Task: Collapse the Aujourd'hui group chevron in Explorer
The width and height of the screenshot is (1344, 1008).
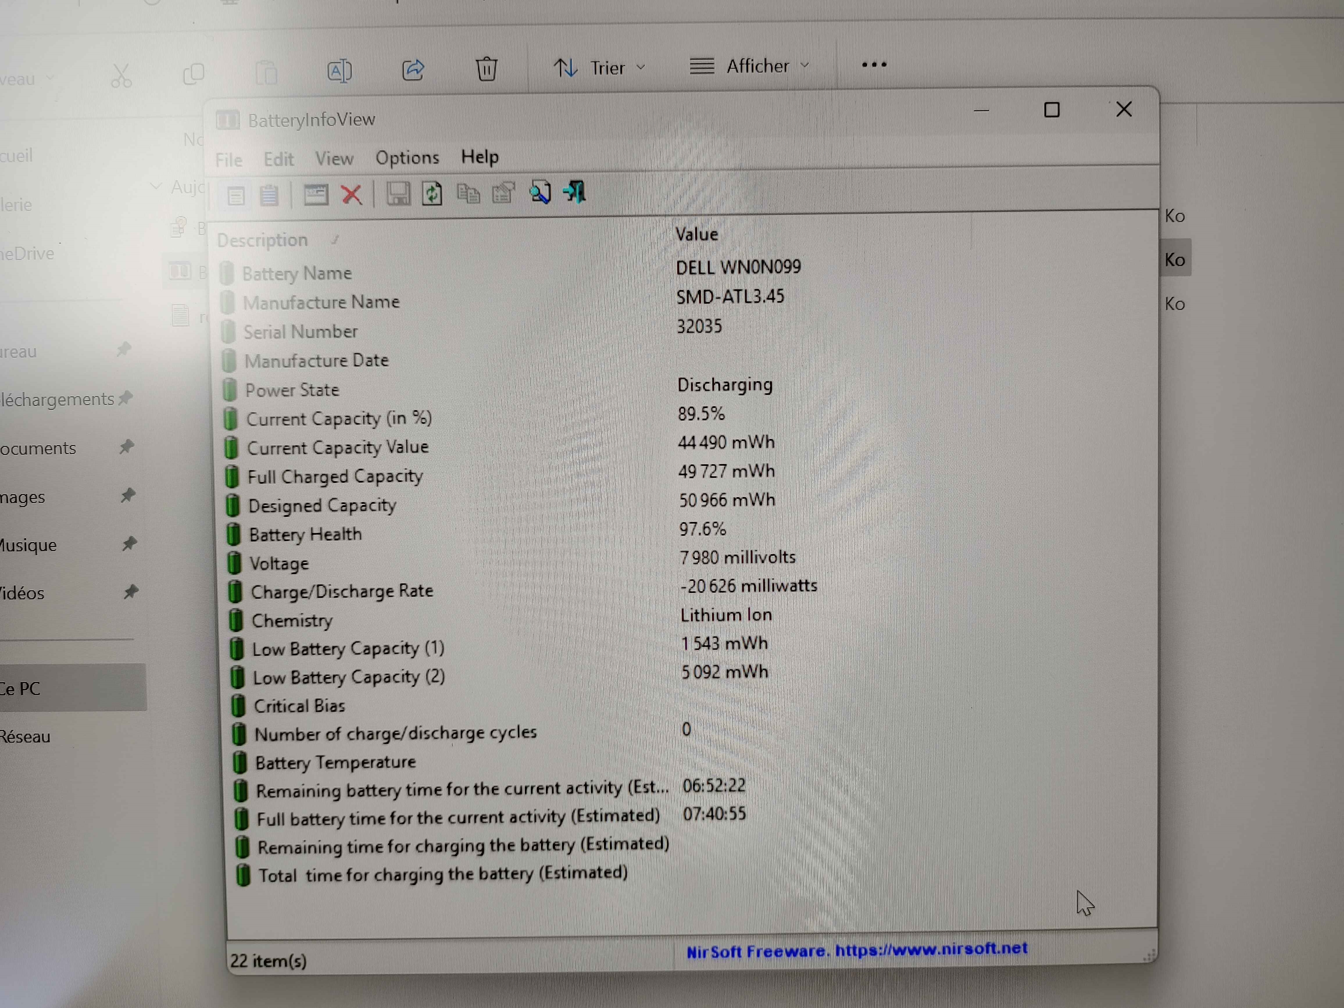Action: 156,186
